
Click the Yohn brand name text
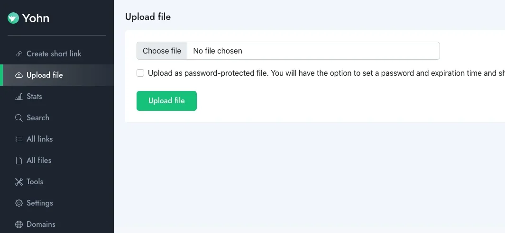(x=36, y=18)
